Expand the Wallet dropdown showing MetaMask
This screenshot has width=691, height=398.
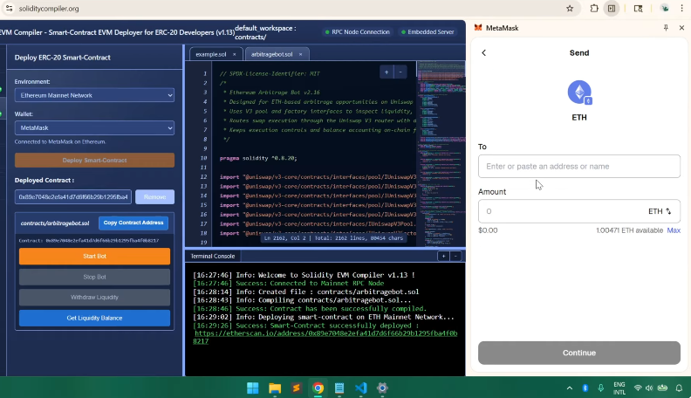(x=94, y=127)
